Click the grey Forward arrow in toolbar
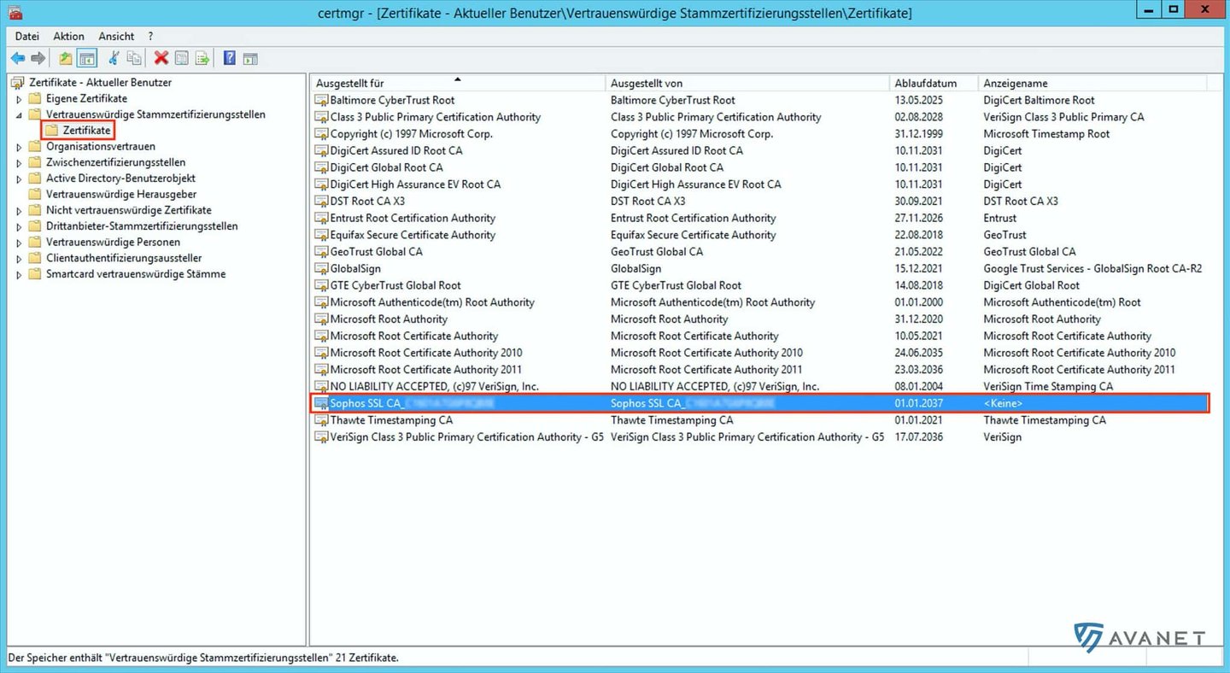The height and width of the screenshot is (673, 1230). pos(38,58)
